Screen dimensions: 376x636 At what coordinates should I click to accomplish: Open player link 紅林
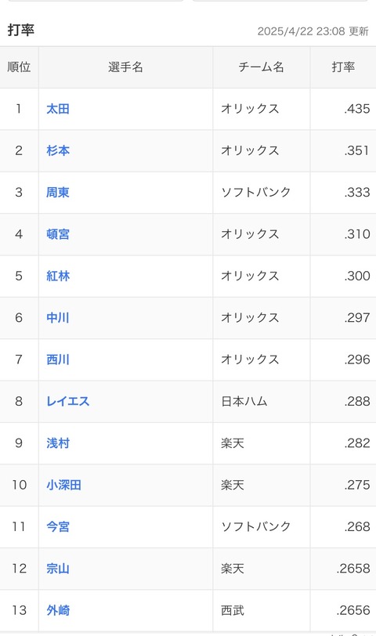(58, 276)
